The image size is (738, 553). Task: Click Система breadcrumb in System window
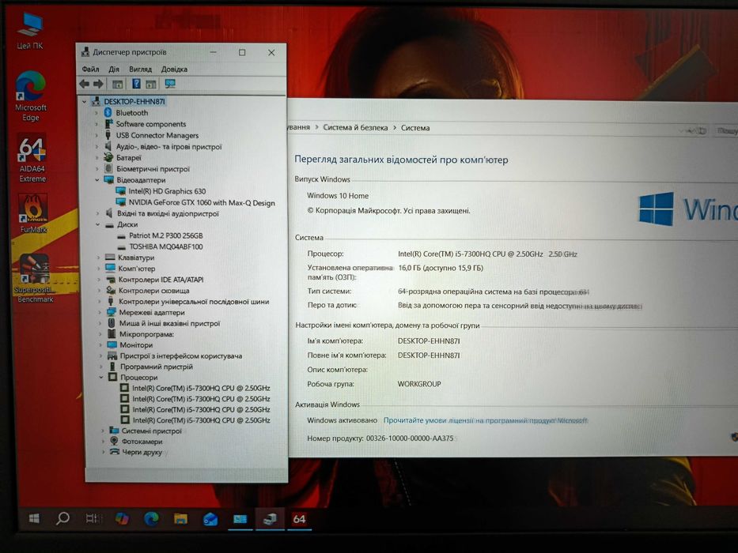415,128
